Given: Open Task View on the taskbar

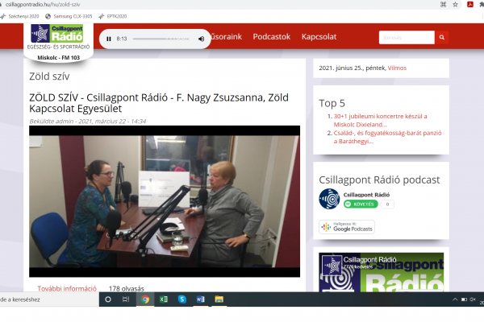Looking at the screenshot, I should pos(126,299).
